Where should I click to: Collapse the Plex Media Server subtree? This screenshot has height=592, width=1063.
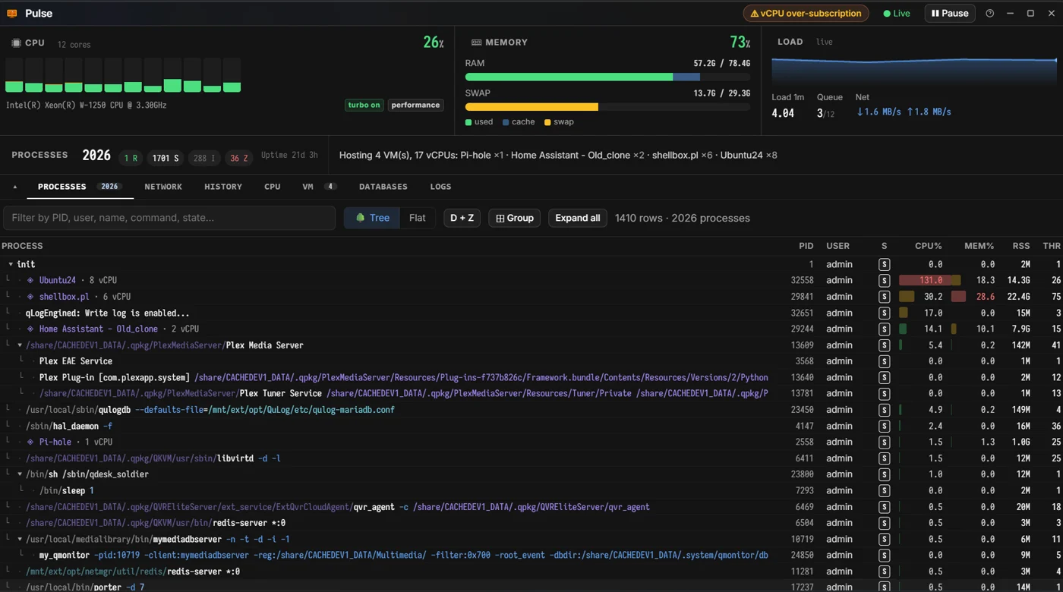[20, 345]
